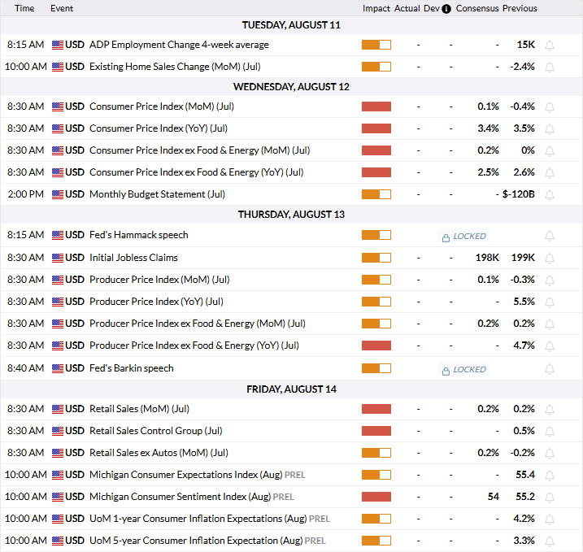Open Retail Sales ex Autos (MoM) (Jul) event

click(159, 453)
